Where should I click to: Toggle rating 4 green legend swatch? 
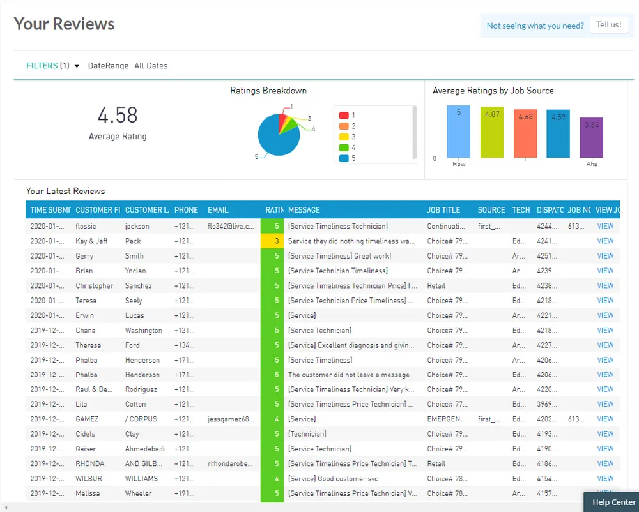coord(344,148)
